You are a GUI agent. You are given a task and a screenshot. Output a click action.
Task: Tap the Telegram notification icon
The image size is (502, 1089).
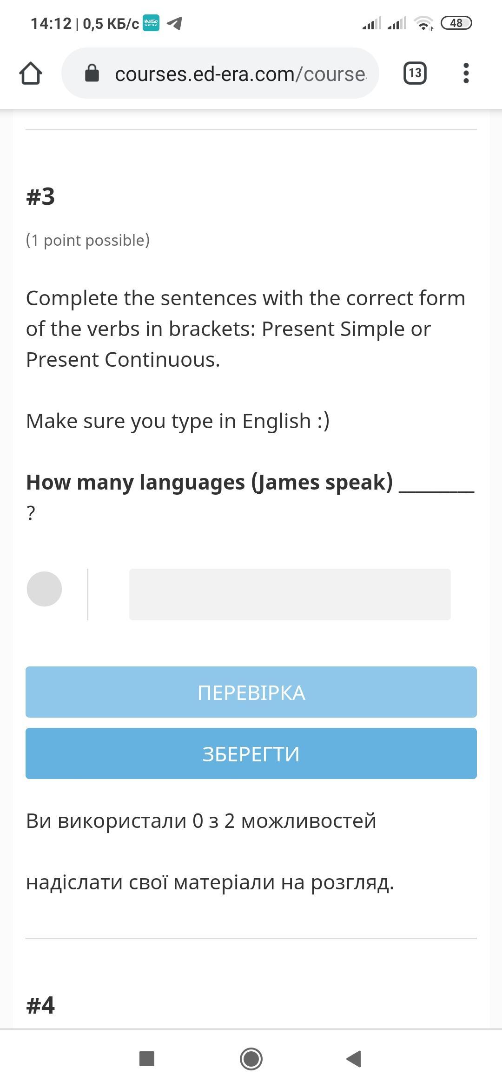coord(174,23)
